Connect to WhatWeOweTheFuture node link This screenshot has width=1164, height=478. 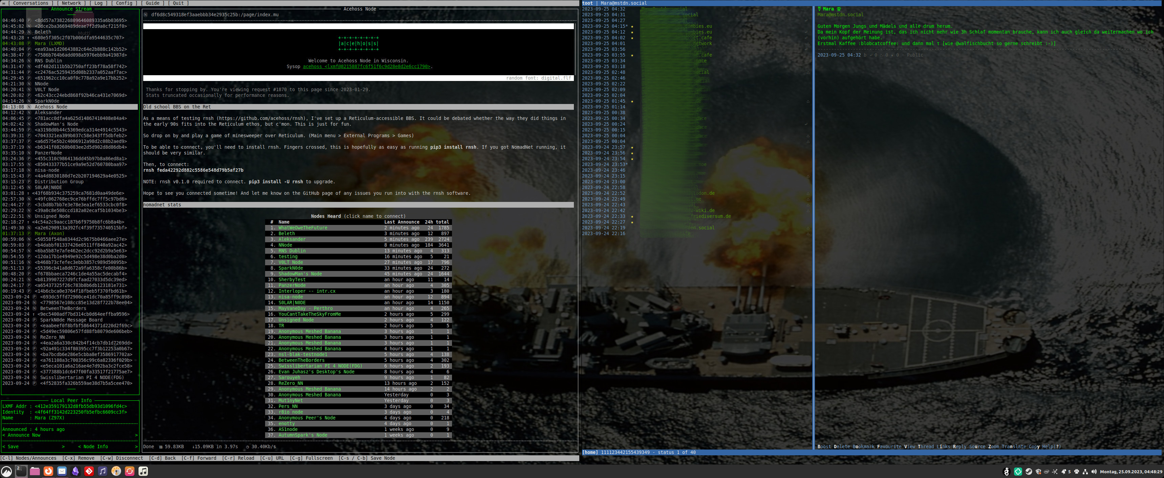(303, 228)
